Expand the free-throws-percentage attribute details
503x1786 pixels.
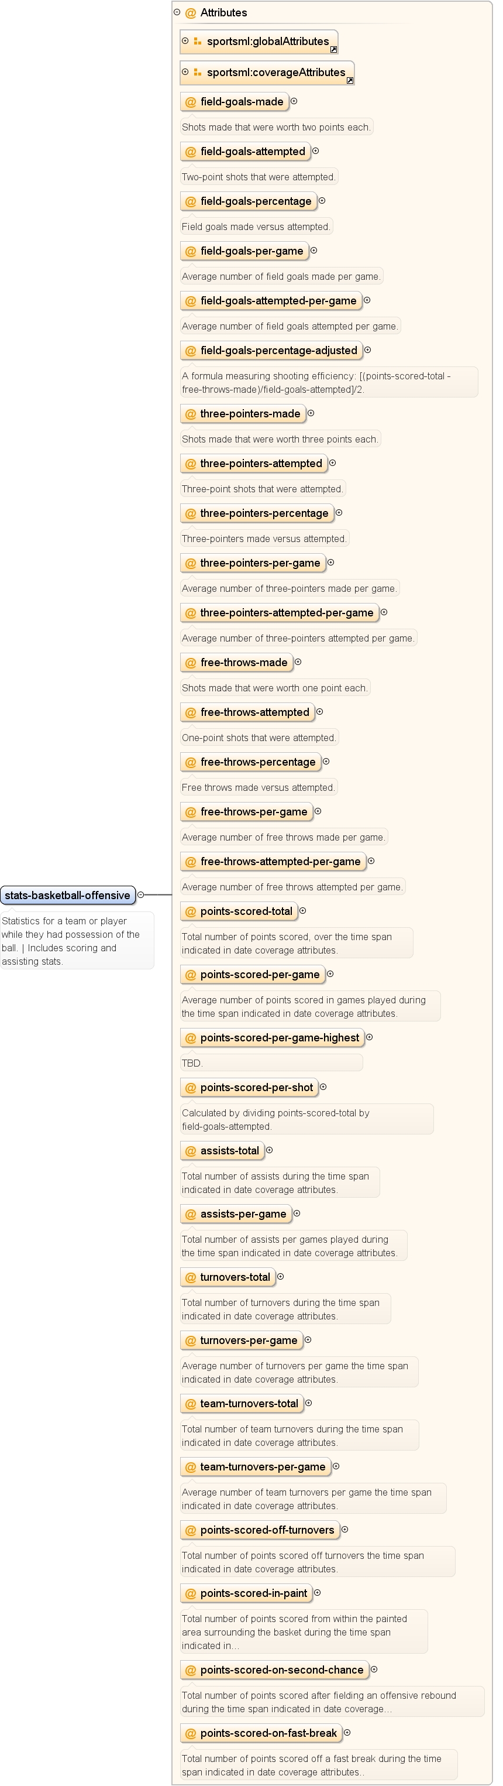(x=326, y=761)
